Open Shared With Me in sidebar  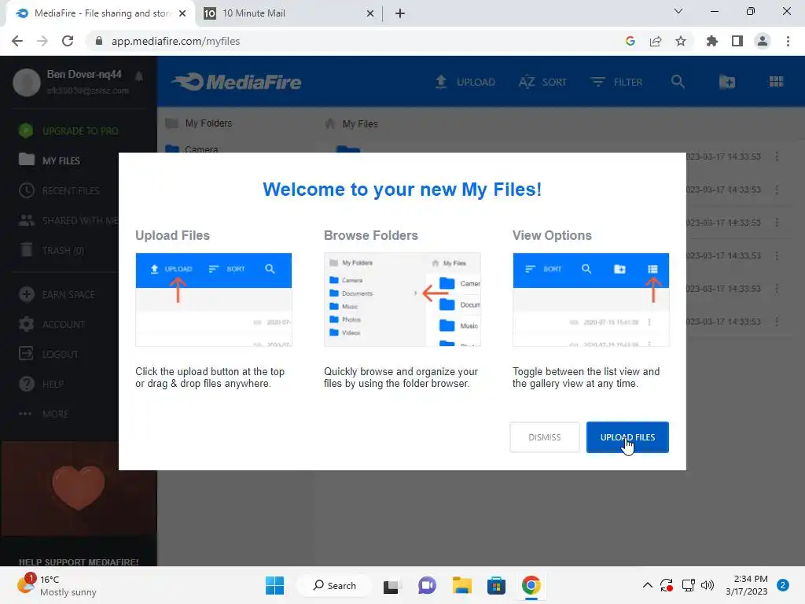[69, 220]
